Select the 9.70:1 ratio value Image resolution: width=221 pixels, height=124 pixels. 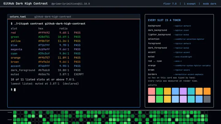point(64,45)
